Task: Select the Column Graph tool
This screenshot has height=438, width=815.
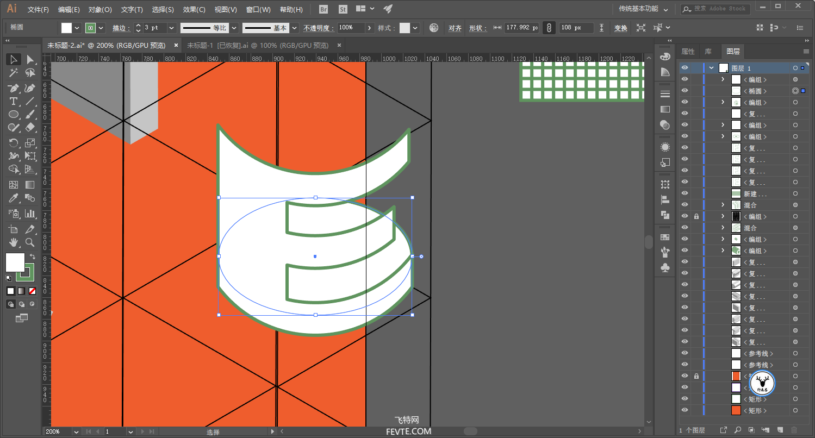Action: [x=30, y=214]
